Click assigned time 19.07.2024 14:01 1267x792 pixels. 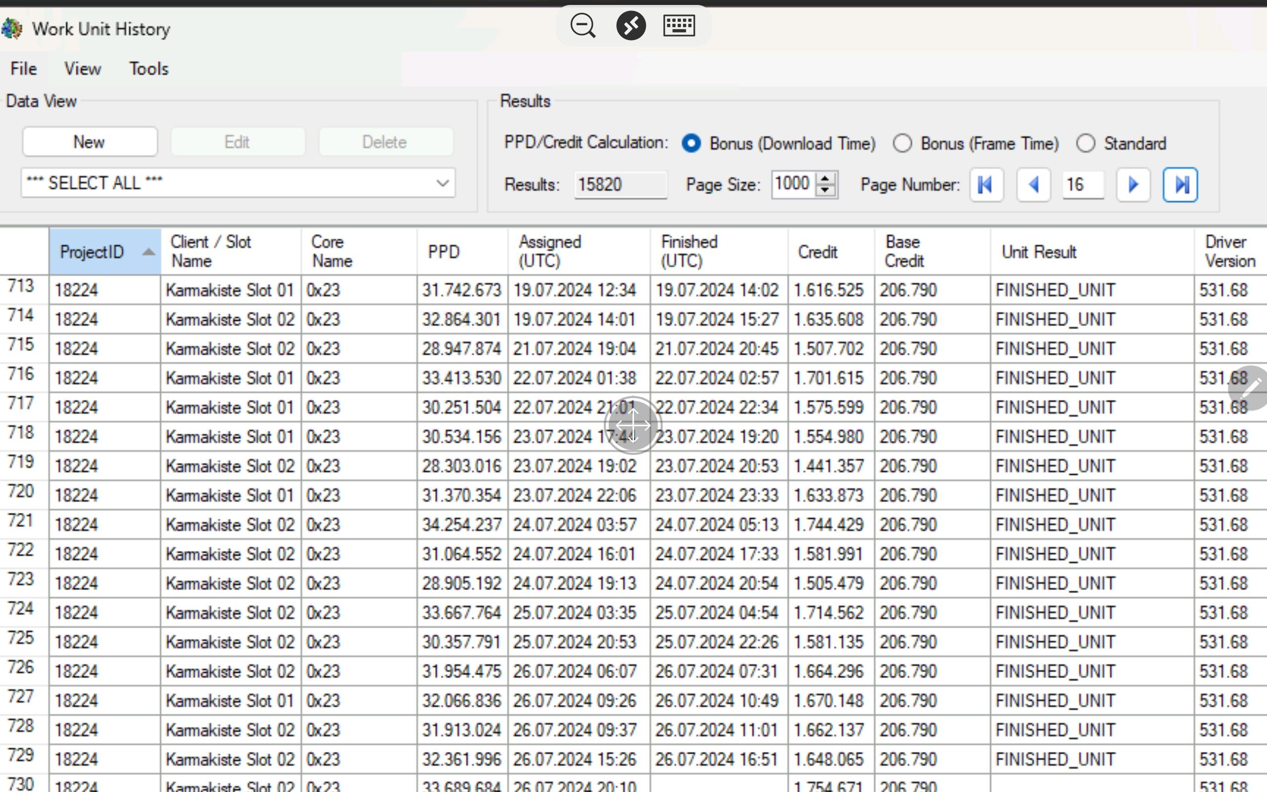[x=574, y=320]
